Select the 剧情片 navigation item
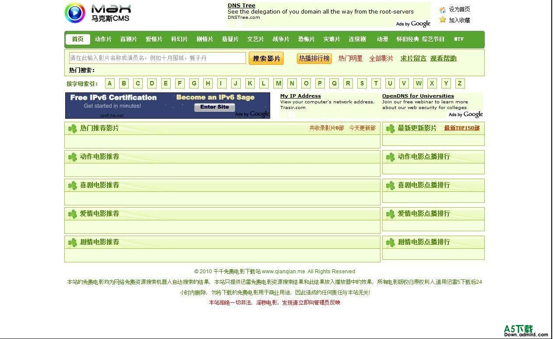 (x=205, y=39)
